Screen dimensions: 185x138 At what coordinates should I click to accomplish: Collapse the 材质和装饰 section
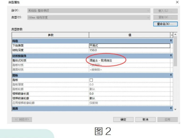click(171, 55)
